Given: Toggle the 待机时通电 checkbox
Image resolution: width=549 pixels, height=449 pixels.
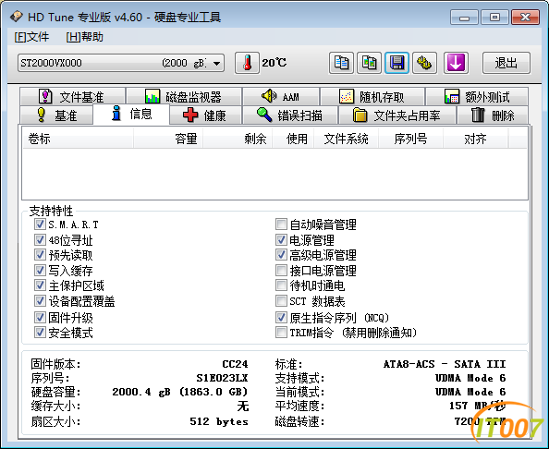Looking at the screenshot, I should click(x=281, y=285).
